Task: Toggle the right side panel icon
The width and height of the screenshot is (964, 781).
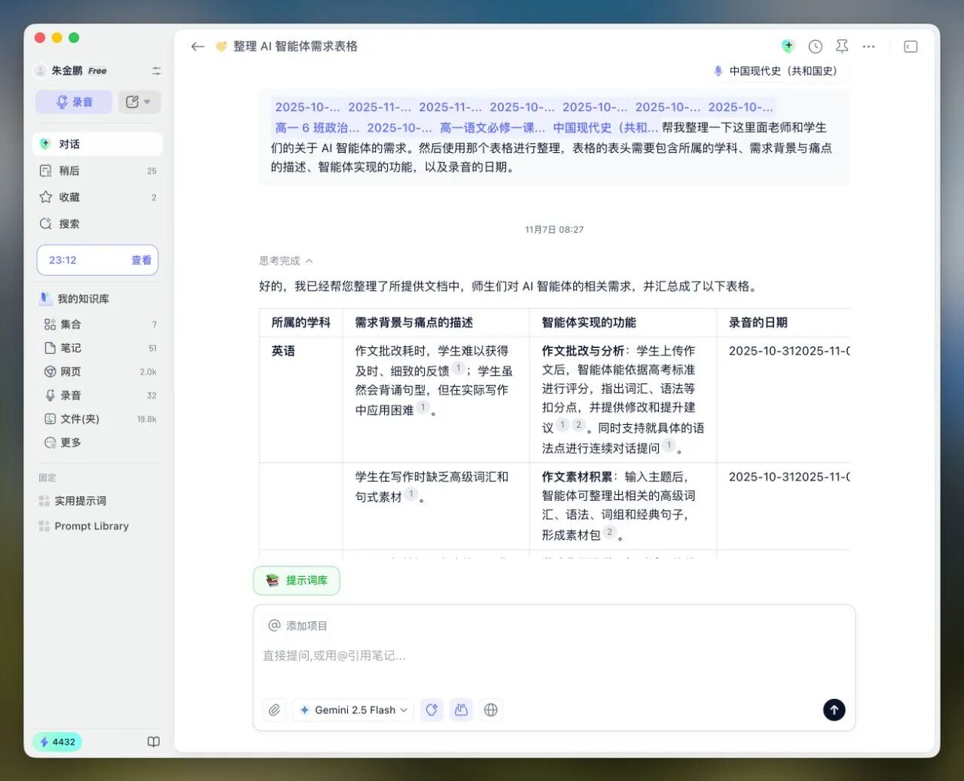Action: (911, 47)
